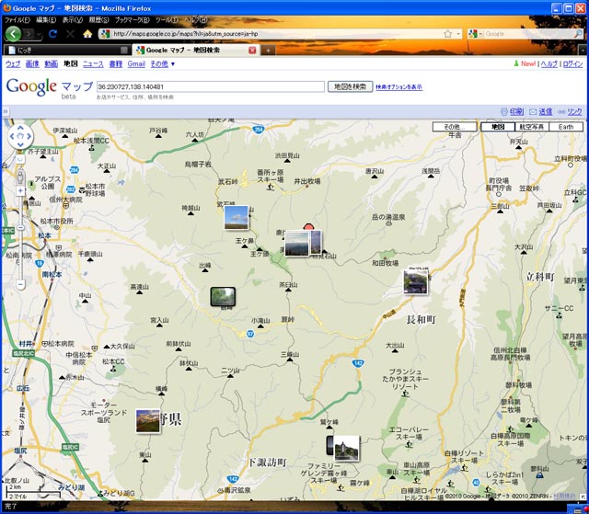Screen dimensions: 589x514
Task: Click the ニュース link
Action: pos(93,63)
